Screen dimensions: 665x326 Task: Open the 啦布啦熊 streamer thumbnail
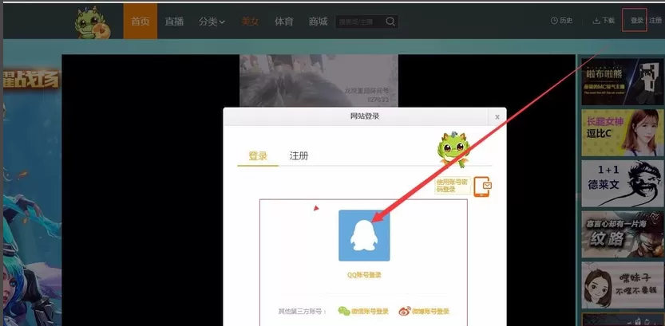(x=622, y=82)
